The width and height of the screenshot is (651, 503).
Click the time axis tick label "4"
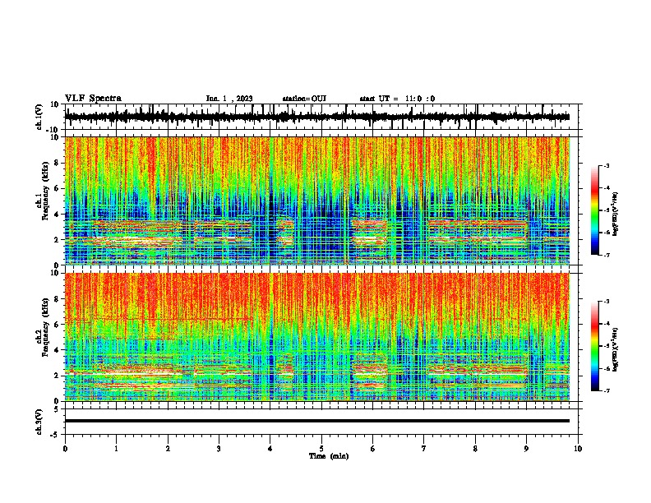coord(270,449)
